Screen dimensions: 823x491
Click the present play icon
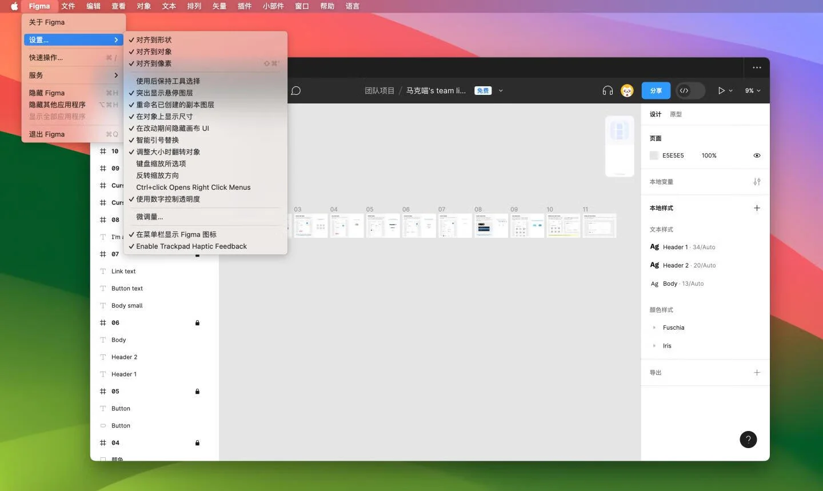pyautogui.click(x=721, y=90)
